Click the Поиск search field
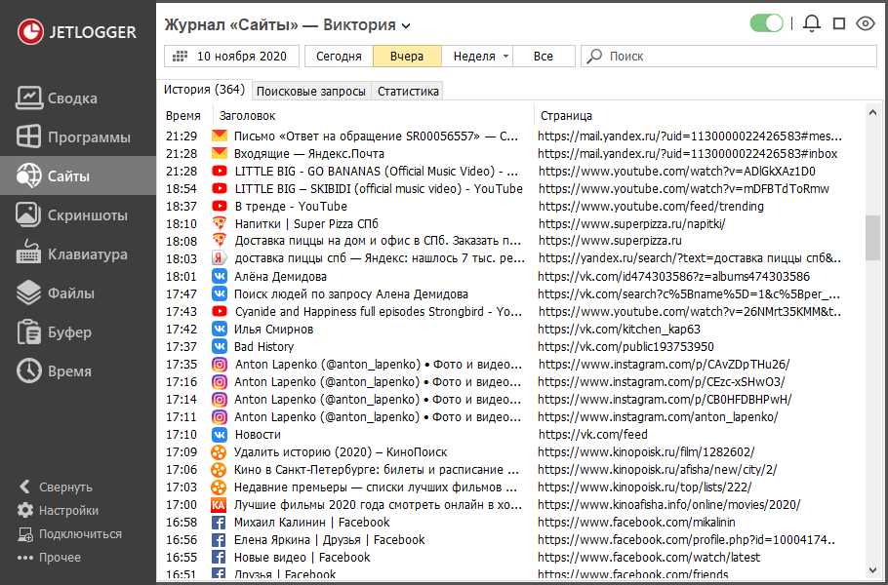The height and width of the screenshot is (585, 888). point(732,57)
